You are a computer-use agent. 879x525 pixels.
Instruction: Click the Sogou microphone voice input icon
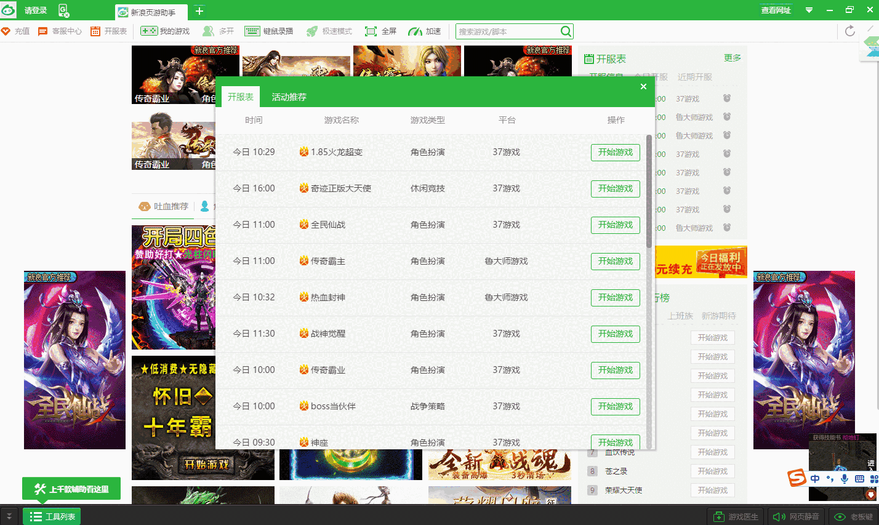(x=844, y=478)
